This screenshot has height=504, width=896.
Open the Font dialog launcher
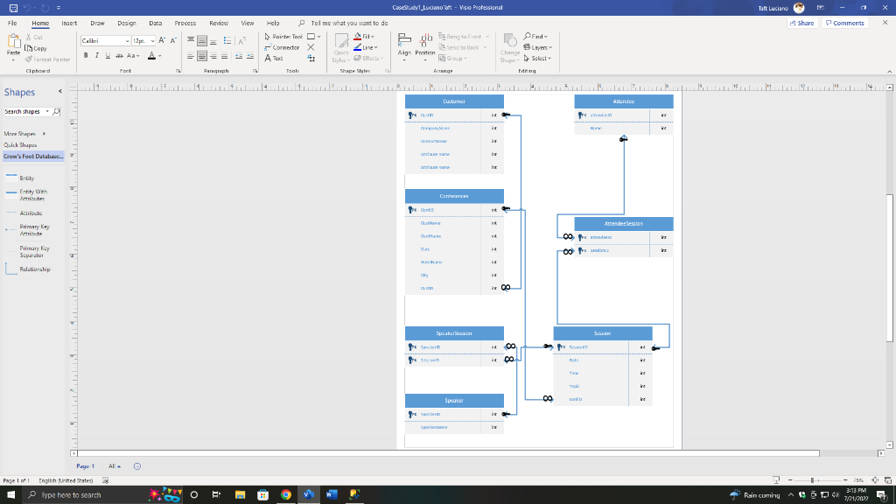coord(178,71)
